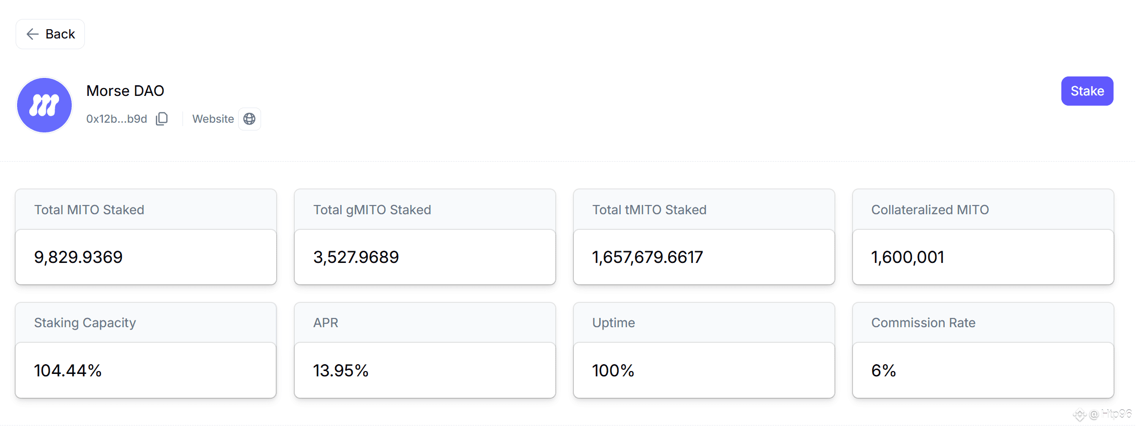1136x427 pixels.
Task: Open the website globe icon
Action: 249,119
